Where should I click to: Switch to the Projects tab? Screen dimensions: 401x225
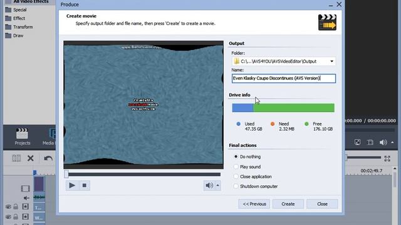(x=23, y=137)
